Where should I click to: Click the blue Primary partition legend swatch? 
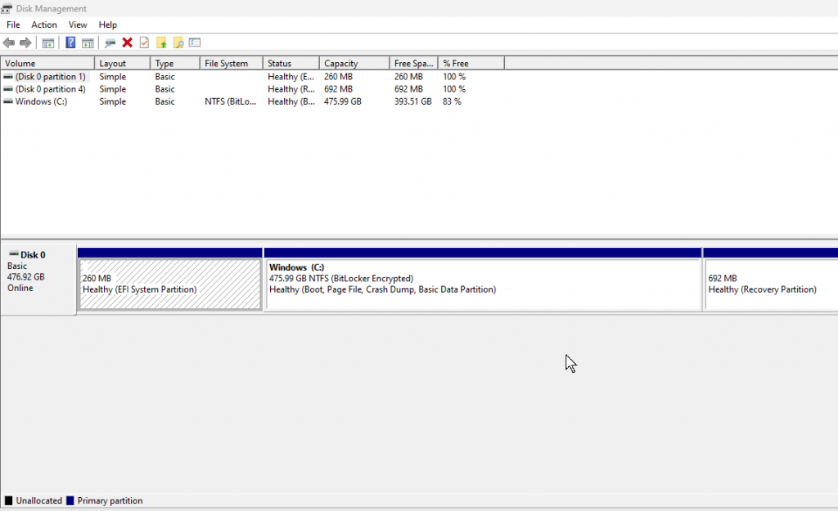coord(70,500)
